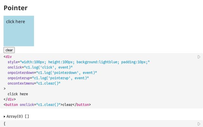Run the second code cell starting with brace
203x127 pixels.
tap(199, 124)
